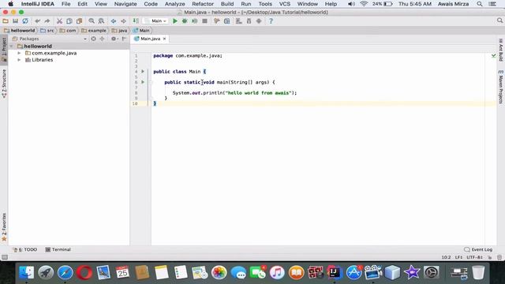The height and width of the screenshot is (284, 505).
Task: Click the Replace toolbar icon
Action: (x=101, y=21)
